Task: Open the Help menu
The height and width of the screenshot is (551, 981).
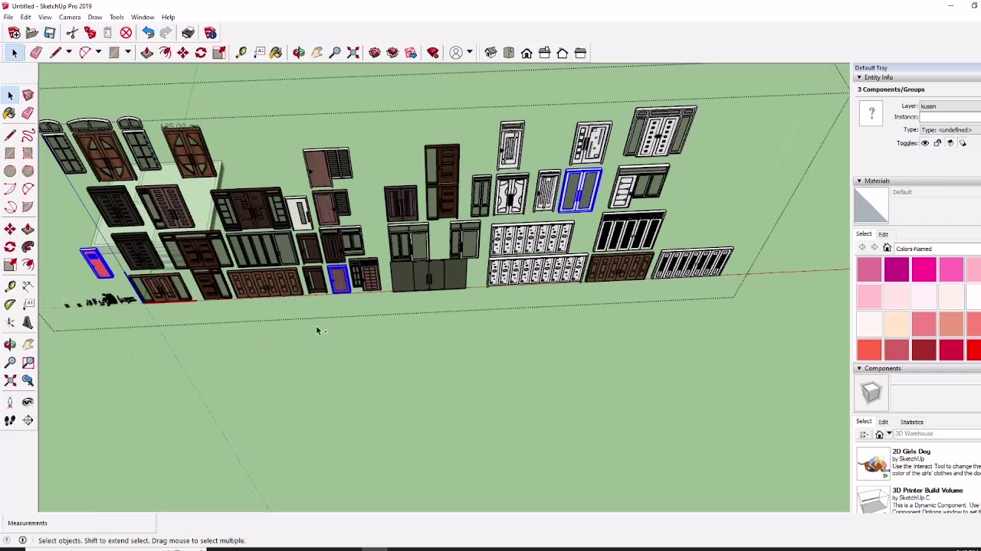Action: pos(168,17)
